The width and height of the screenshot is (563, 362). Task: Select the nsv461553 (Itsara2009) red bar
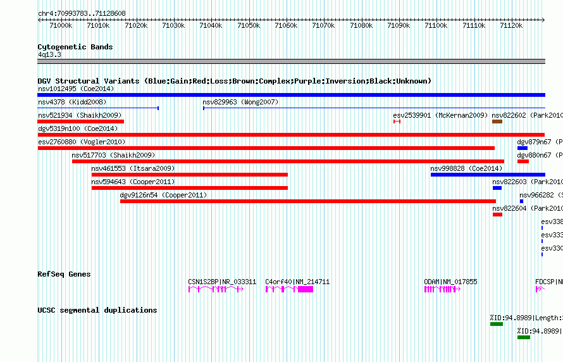190,175
